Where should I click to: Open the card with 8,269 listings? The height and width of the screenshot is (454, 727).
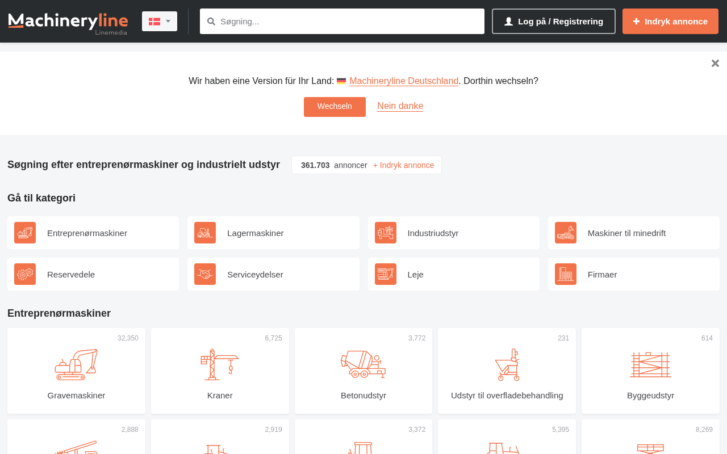[650, 437]
